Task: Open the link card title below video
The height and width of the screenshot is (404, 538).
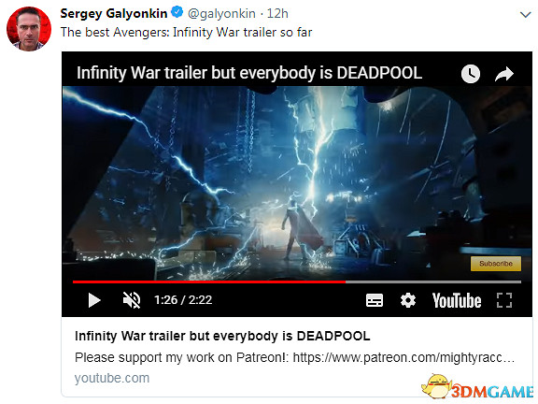Action: point(222,336)
